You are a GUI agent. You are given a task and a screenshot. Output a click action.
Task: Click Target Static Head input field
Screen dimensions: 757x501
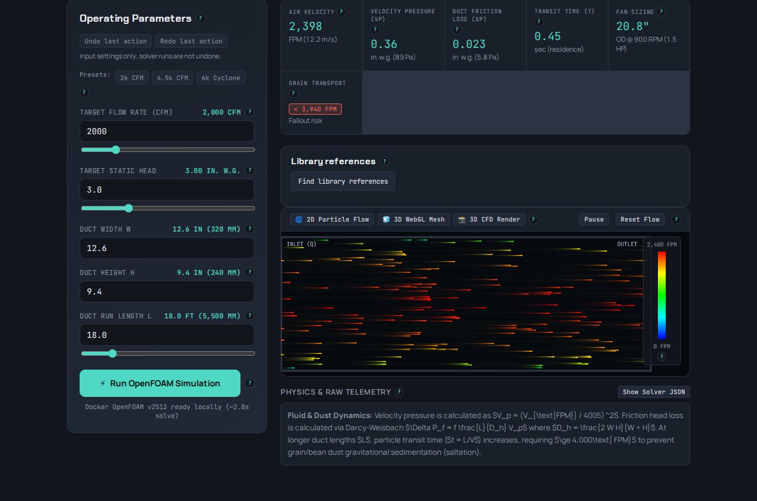coord(167,190)
